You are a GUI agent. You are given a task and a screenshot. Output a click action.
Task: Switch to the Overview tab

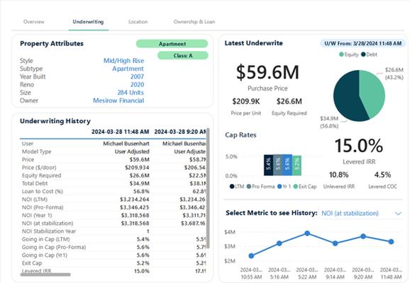point(34,22)
